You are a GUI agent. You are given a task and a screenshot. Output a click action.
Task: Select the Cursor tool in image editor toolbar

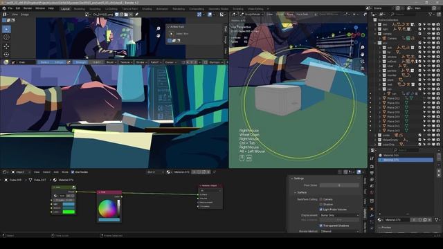[6, 37]
